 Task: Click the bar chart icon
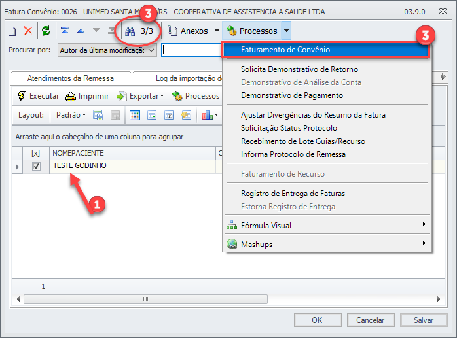point(208,115)
